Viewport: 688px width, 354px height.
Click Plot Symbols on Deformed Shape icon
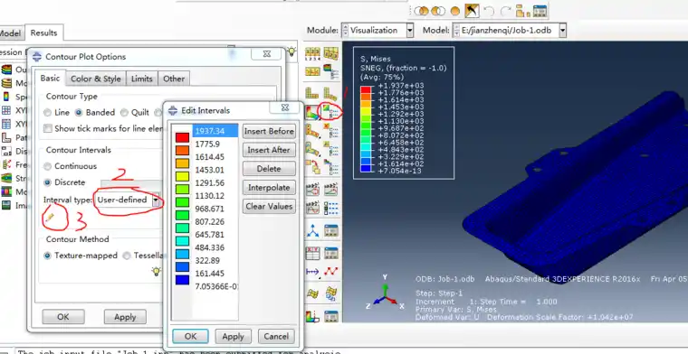pyautogui.click(x=312, y=130)
